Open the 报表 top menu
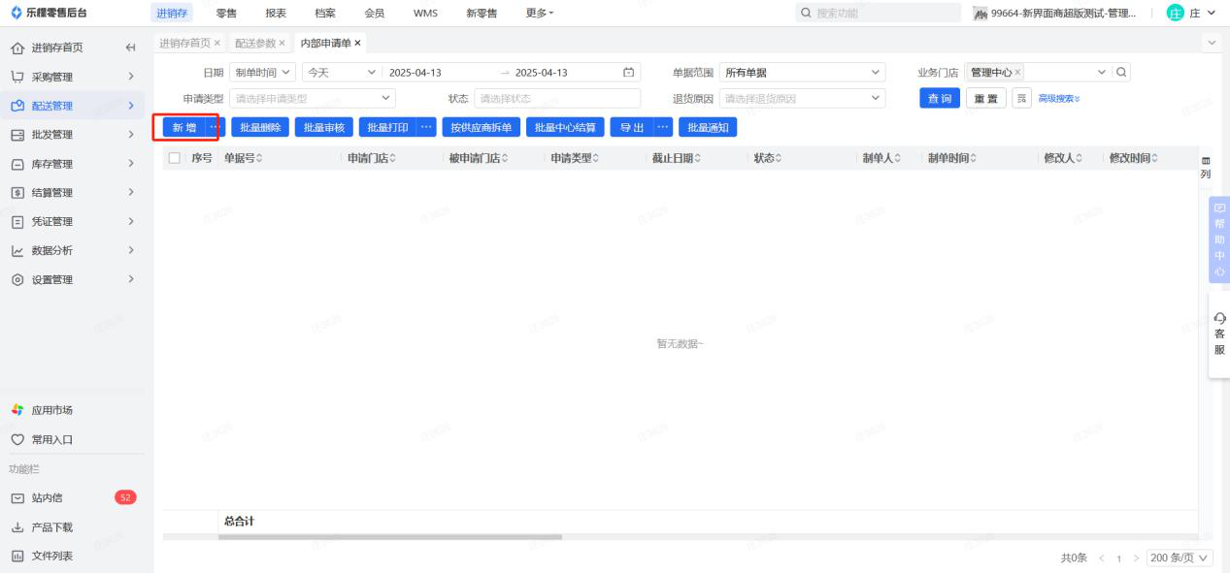1230x573 pixels. [x=276, y=13]
